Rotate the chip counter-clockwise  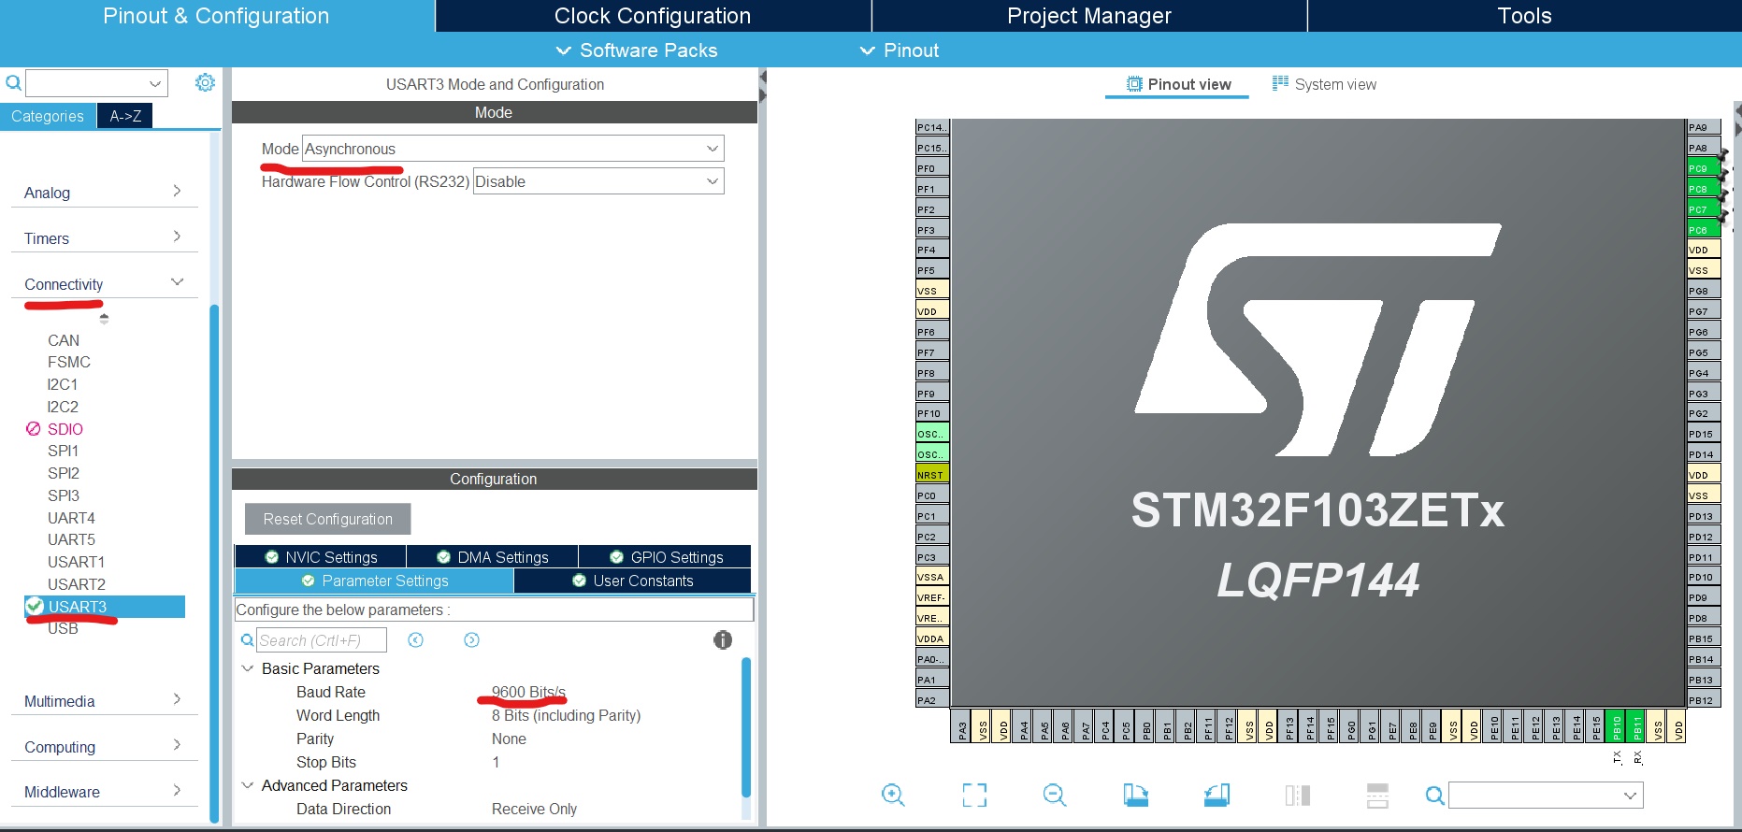click(x=1217, y=795)
